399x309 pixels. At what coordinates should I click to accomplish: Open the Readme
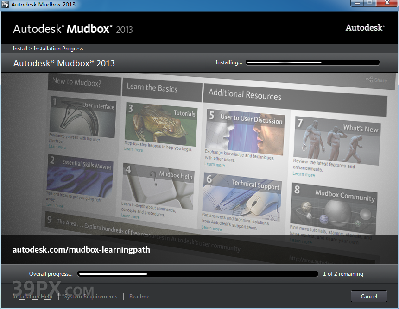(139, 296)
